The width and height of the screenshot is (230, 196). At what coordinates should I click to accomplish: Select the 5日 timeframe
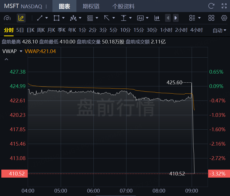point(20,30)
